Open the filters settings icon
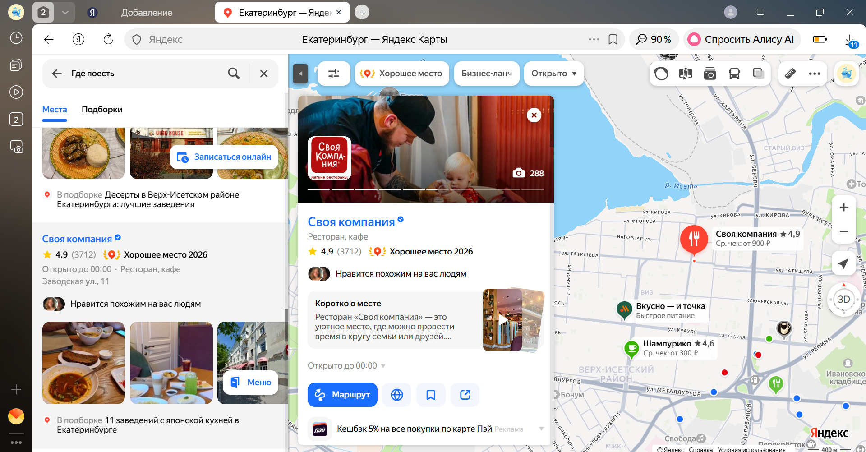The height and width of the screenshot is (452, 866). click(334, 74)
